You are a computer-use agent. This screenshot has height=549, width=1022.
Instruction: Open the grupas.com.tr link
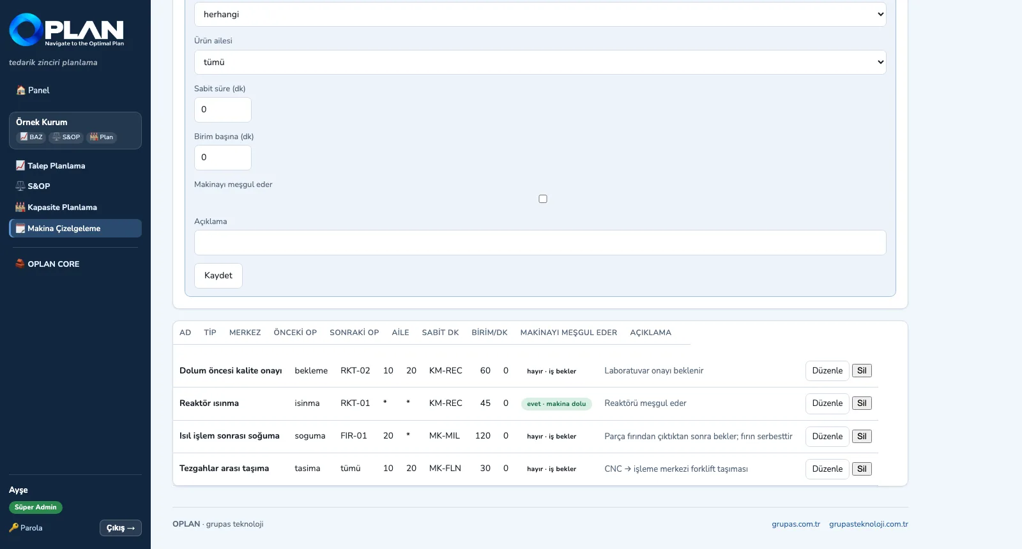click(796, 524)
